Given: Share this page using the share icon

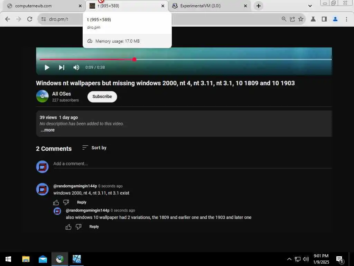Looking at the screenshot, I should [x=292, y=19].
